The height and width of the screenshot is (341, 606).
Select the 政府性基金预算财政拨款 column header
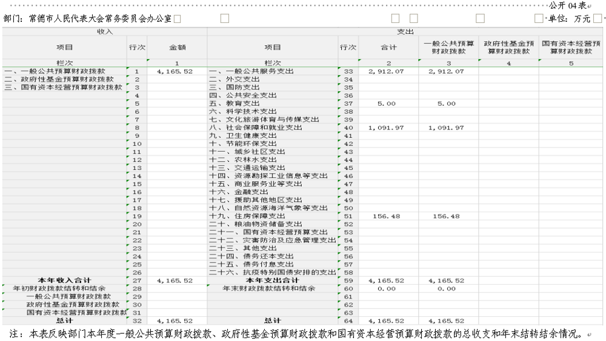click(x=508, y=47)
